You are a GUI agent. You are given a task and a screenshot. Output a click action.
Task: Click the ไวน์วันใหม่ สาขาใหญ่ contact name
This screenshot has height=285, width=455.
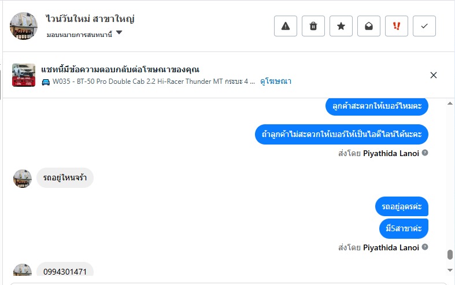click(90, 18)
